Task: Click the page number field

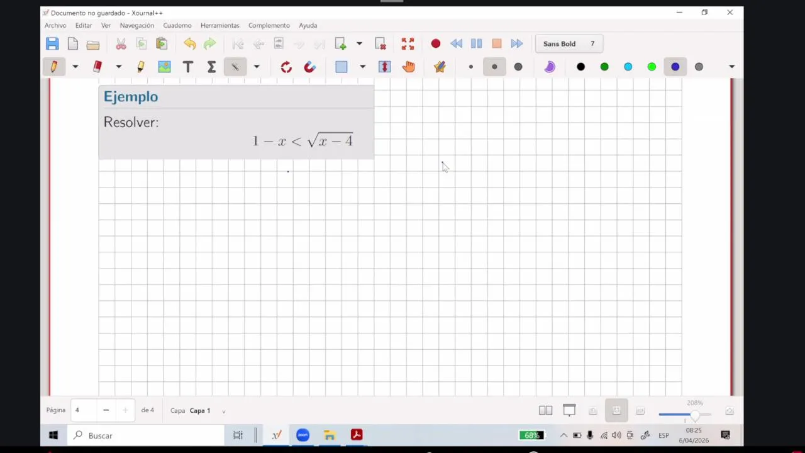Action: pyautogui.click(x=83, y=410)
